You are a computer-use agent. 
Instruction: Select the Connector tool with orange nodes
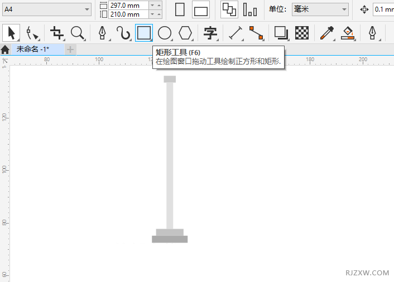click(256, 33)
